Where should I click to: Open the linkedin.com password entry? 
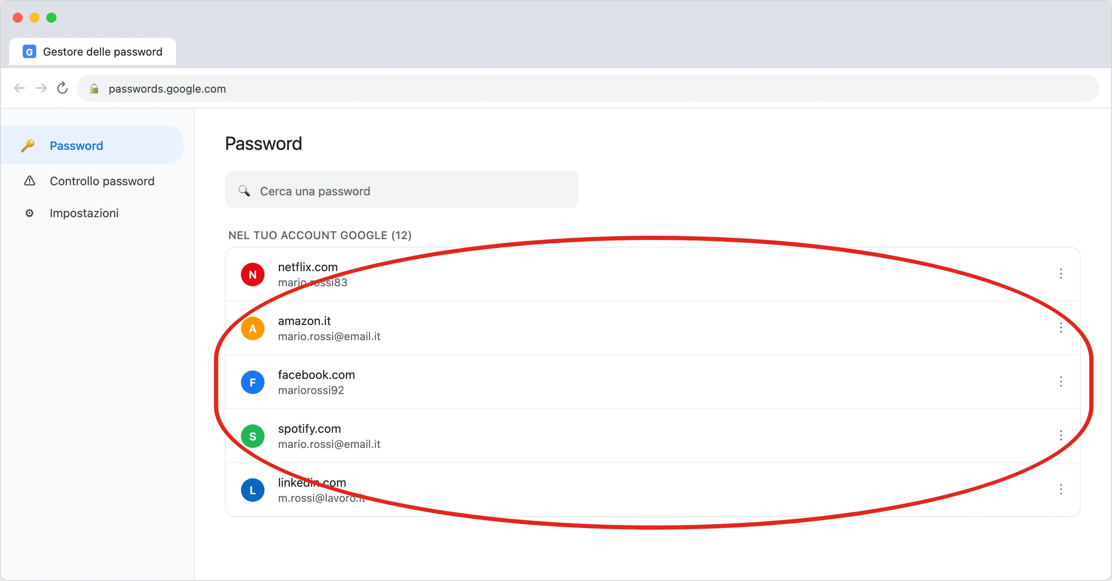click(x=652, y=490)
